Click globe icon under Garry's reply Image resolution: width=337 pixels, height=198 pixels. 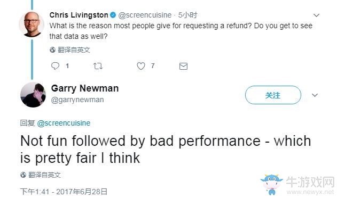[x=23, y=175]
